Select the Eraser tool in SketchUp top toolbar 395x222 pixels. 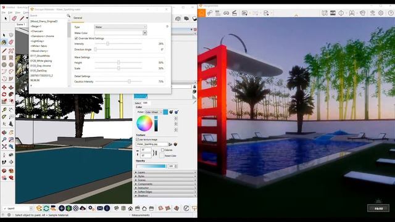14,18
